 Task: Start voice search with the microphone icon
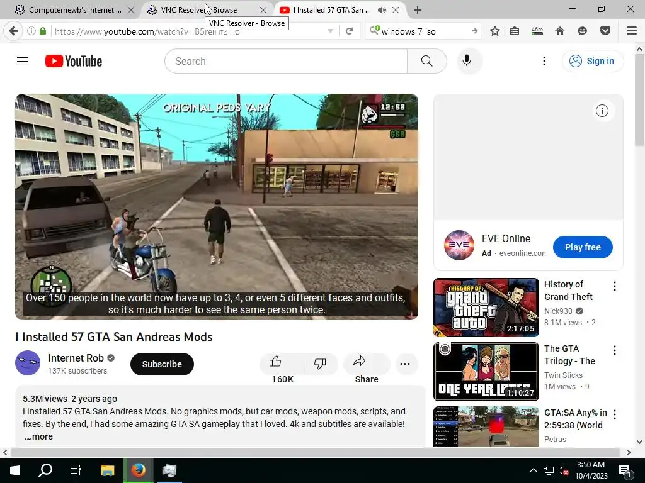(x=467, y=61)
